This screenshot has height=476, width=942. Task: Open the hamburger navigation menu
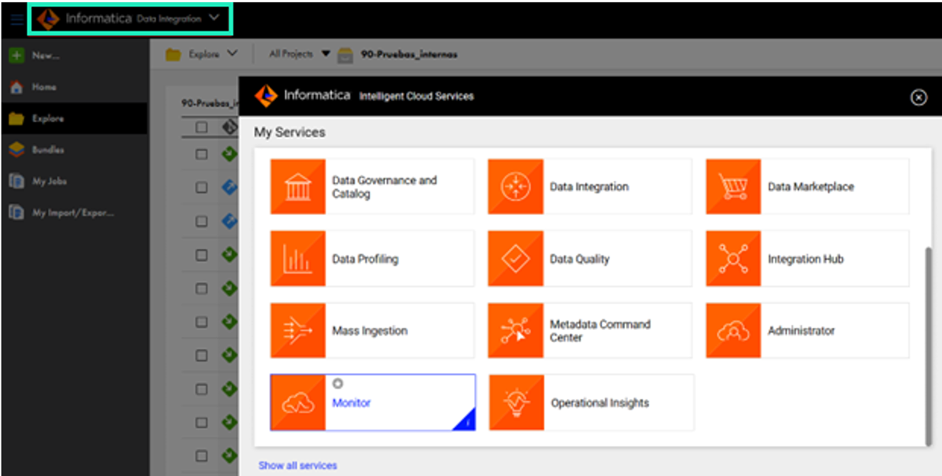16,20
